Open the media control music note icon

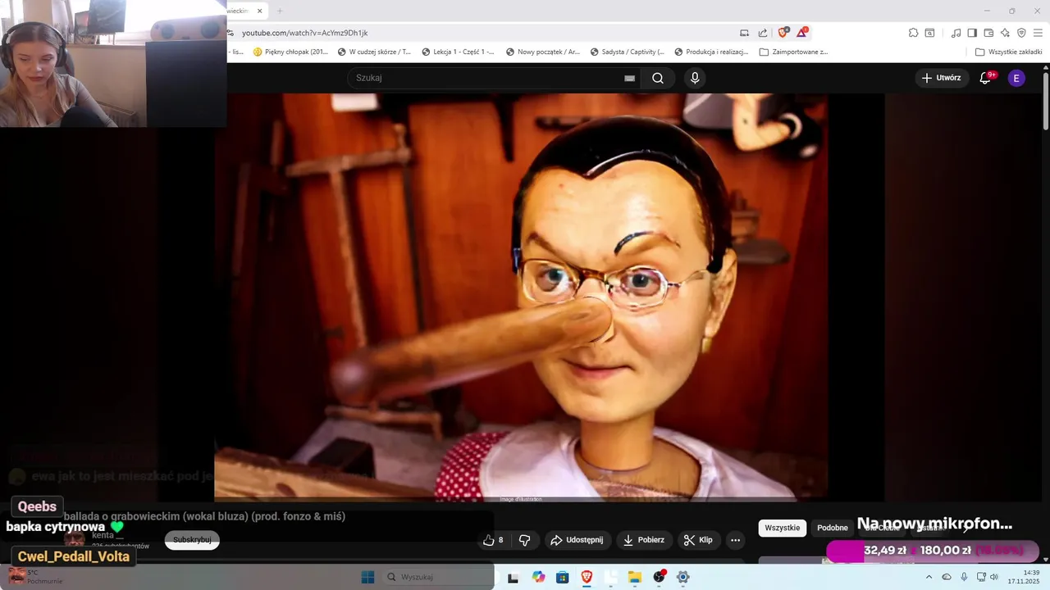(x=956, y=33)
